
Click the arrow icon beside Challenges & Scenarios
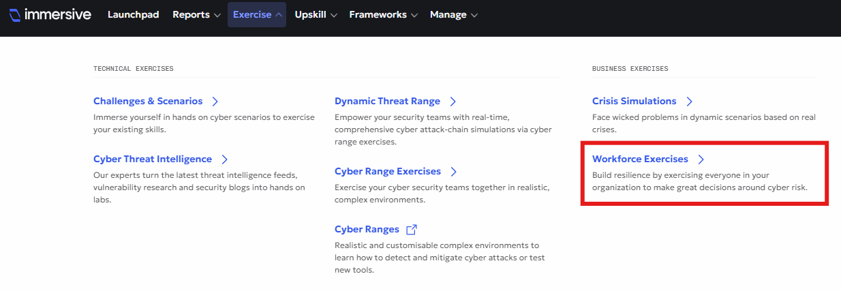click(215, 102)
